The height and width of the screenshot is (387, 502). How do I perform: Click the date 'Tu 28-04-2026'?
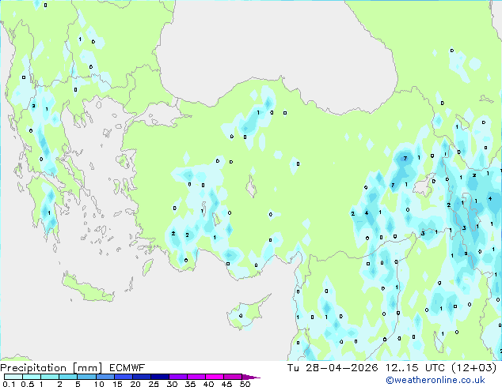click(333, 368)
